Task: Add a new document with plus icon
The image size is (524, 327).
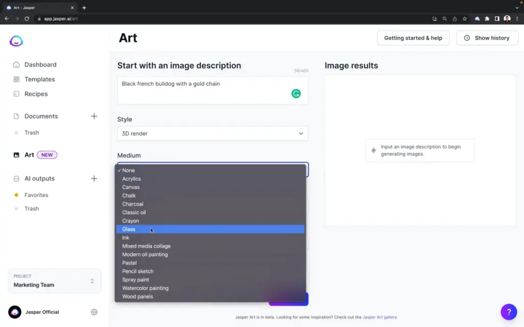Action: [94, 116]
